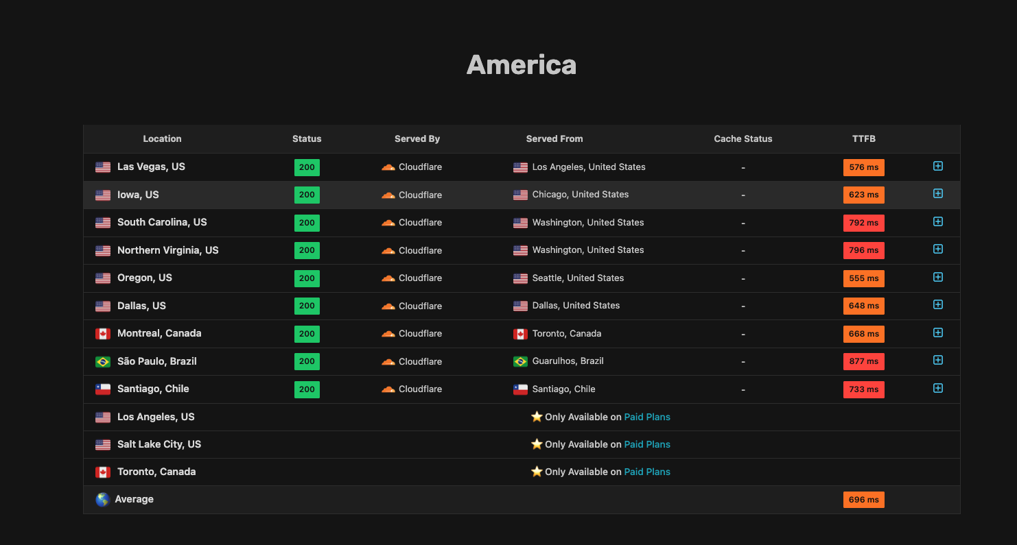Click the US flag beside Oregon, US

[103, 278]
